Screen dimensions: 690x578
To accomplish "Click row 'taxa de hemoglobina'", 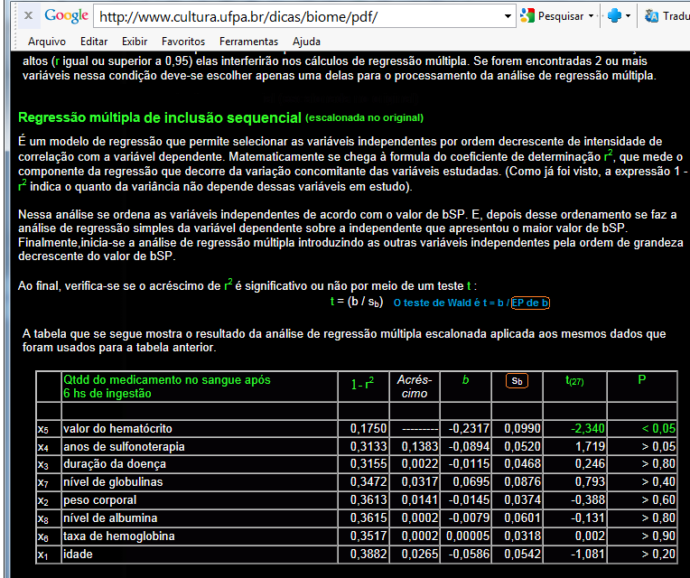I will pos(357,536).
